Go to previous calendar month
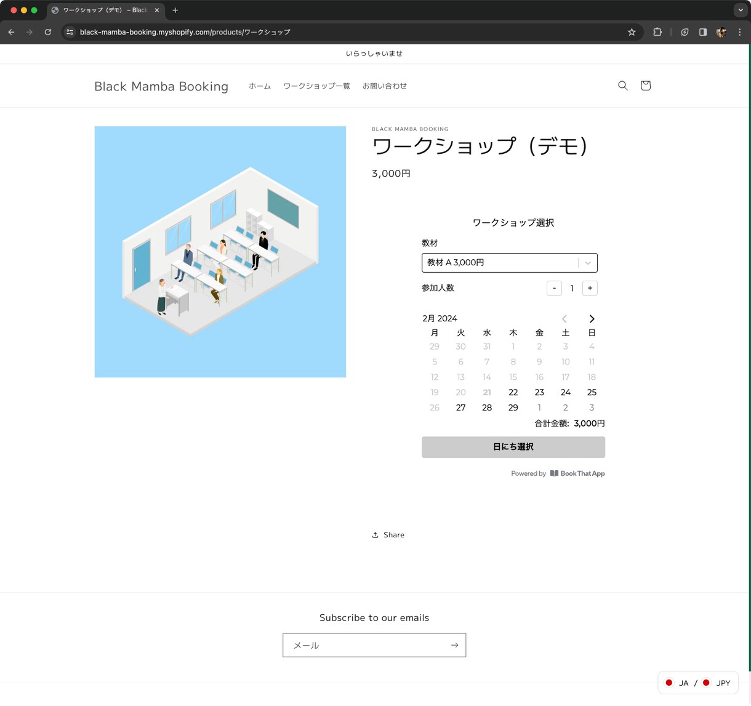 564,319
